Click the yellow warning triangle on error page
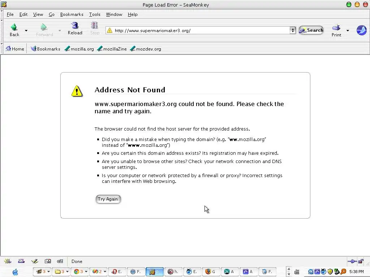The height and width of the screenshot is (277, 370). 77,91
